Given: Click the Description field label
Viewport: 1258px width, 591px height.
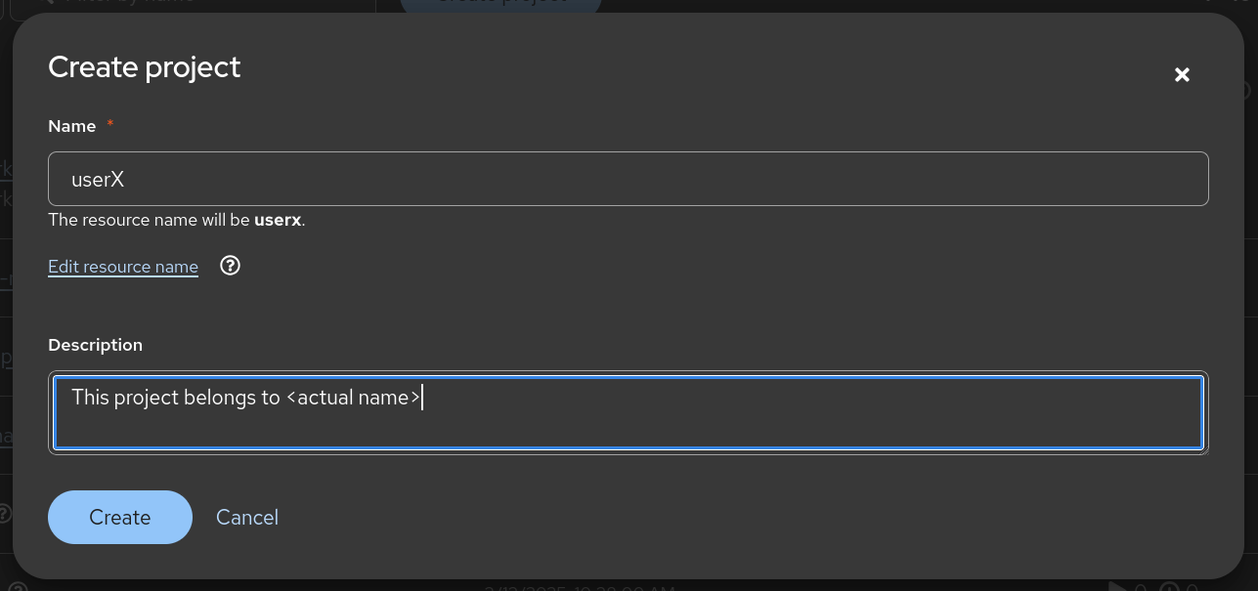Looking at the screenshot, I should 95,345.
